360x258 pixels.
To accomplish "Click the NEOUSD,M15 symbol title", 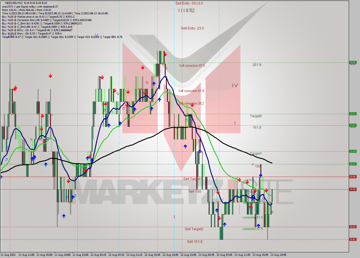I will 14,3.
